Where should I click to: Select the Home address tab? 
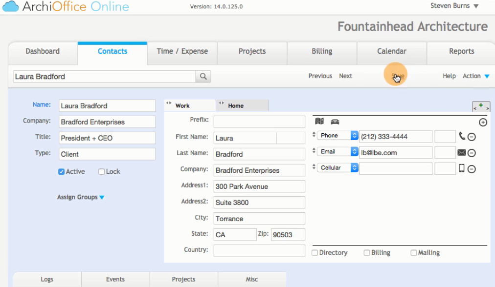[236, 105]
